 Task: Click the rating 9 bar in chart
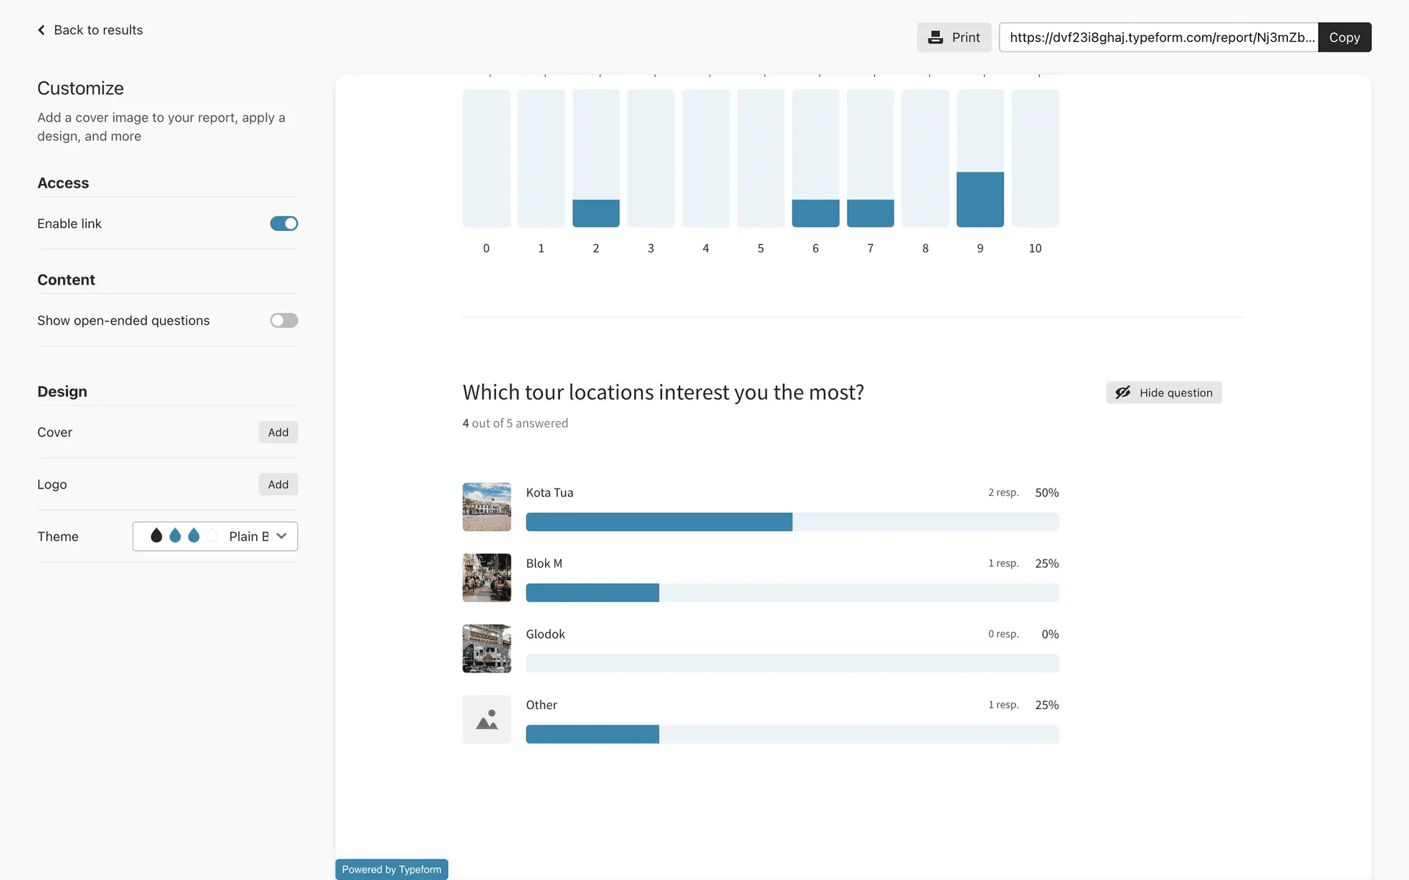980,199
